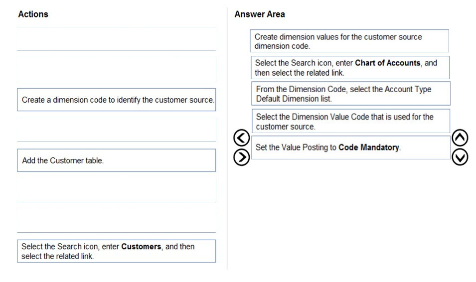Click the move-down arrow icon
Viewport: 476px width, 282px height.
(x=460, y=157)
